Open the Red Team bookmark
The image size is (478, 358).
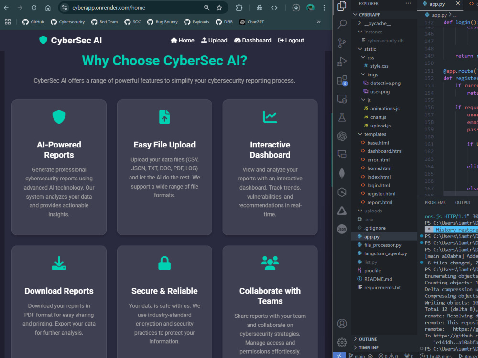point(104,21)
